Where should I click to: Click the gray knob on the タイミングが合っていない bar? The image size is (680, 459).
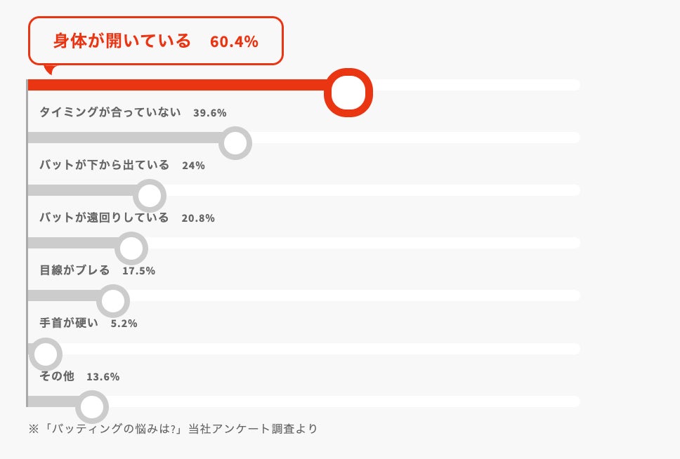coord(235,143)
